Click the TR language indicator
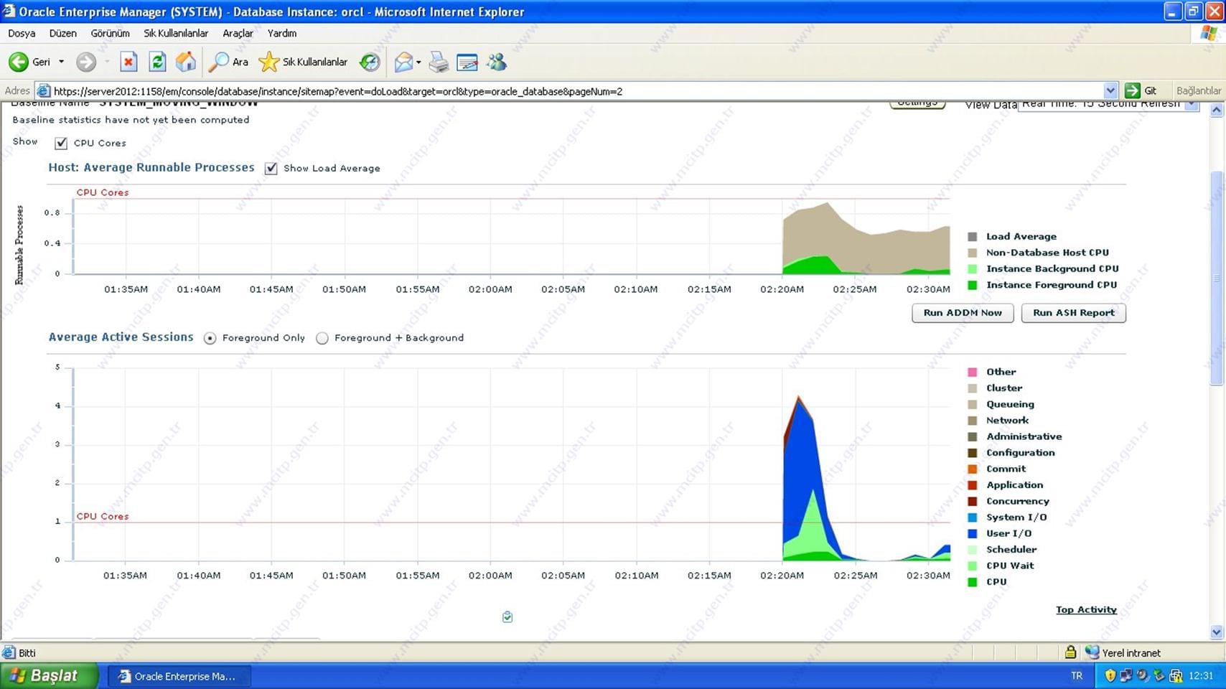Image resolution: width=1226 pixels, height=689 pixels. pyautogui.click(x=1077, y=675)
